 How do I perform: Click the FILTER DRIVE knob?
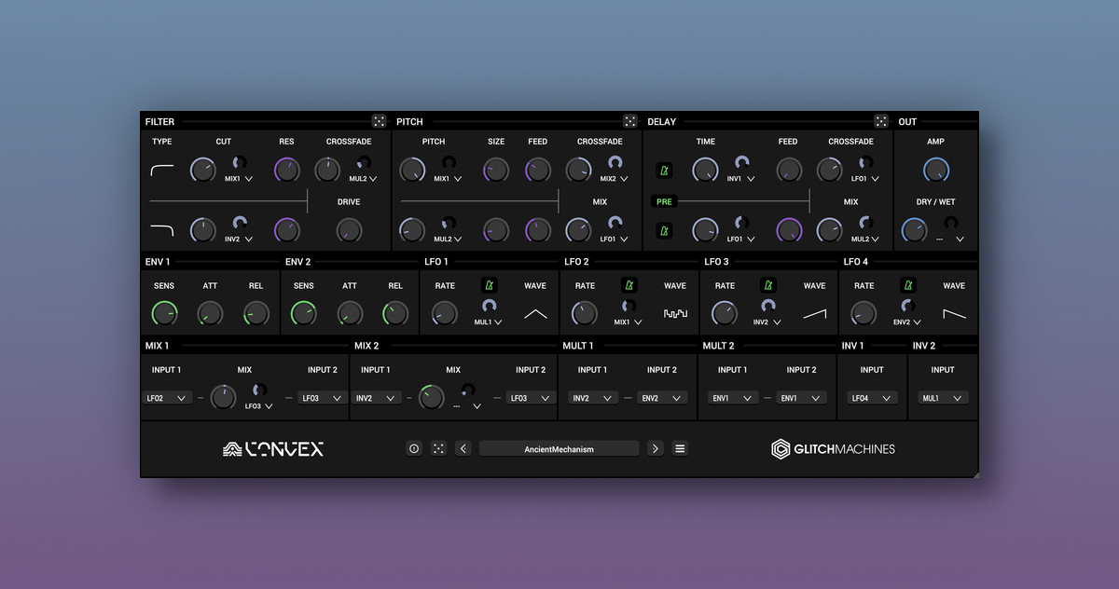coord(349,230)
